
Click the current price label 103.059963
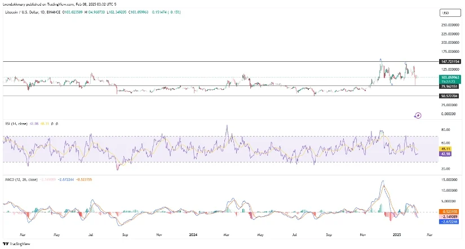click(450, 76)
